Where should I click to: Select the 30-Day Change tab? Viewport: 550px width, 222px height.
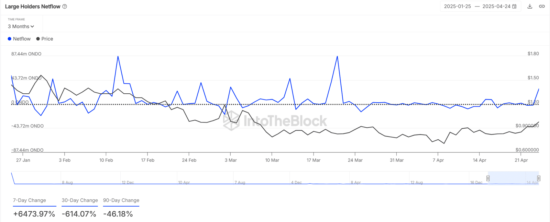(80, 200)
